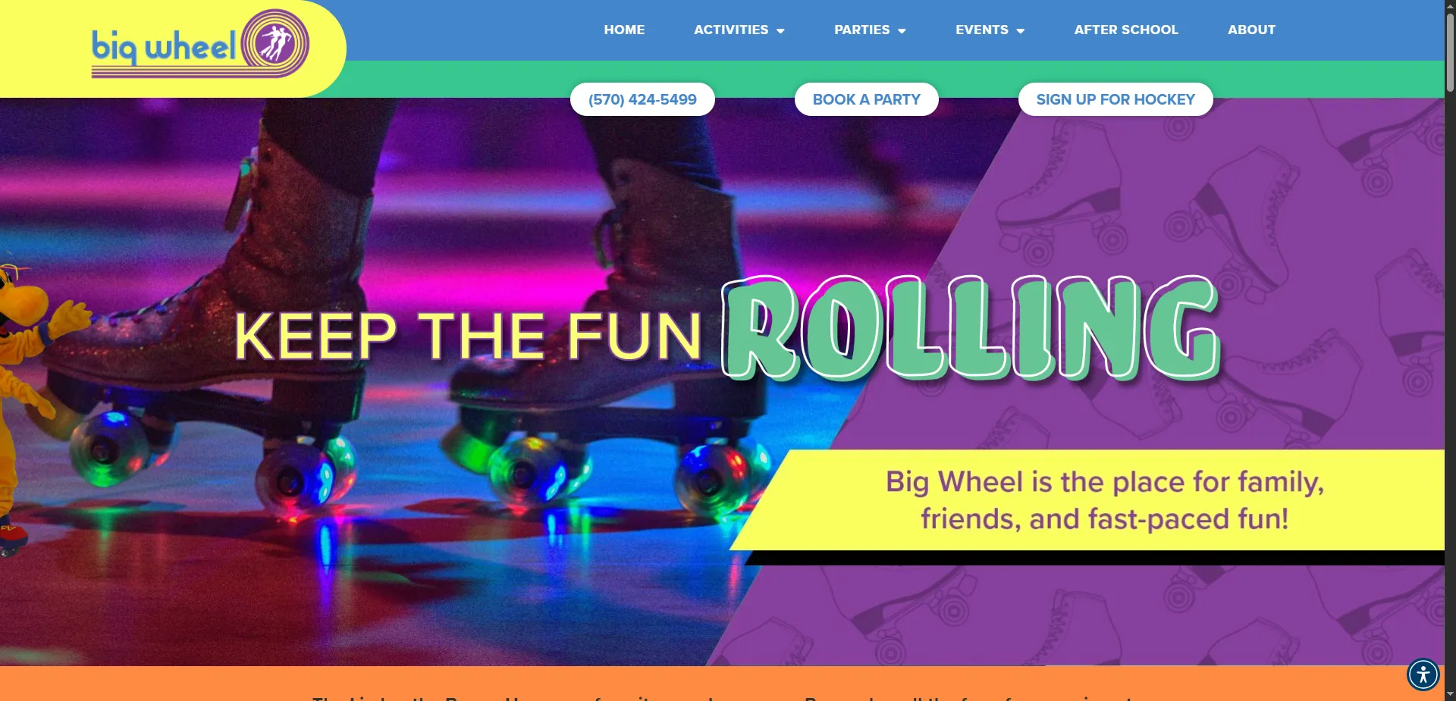Call the (570) 424-5499 phone button
Viewport: 1456px width, 701px height.
click(642, 99)
